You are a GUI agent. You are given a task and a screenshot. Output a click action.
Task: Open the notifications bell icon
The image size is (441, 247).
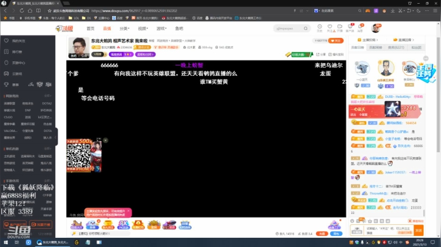360,28
